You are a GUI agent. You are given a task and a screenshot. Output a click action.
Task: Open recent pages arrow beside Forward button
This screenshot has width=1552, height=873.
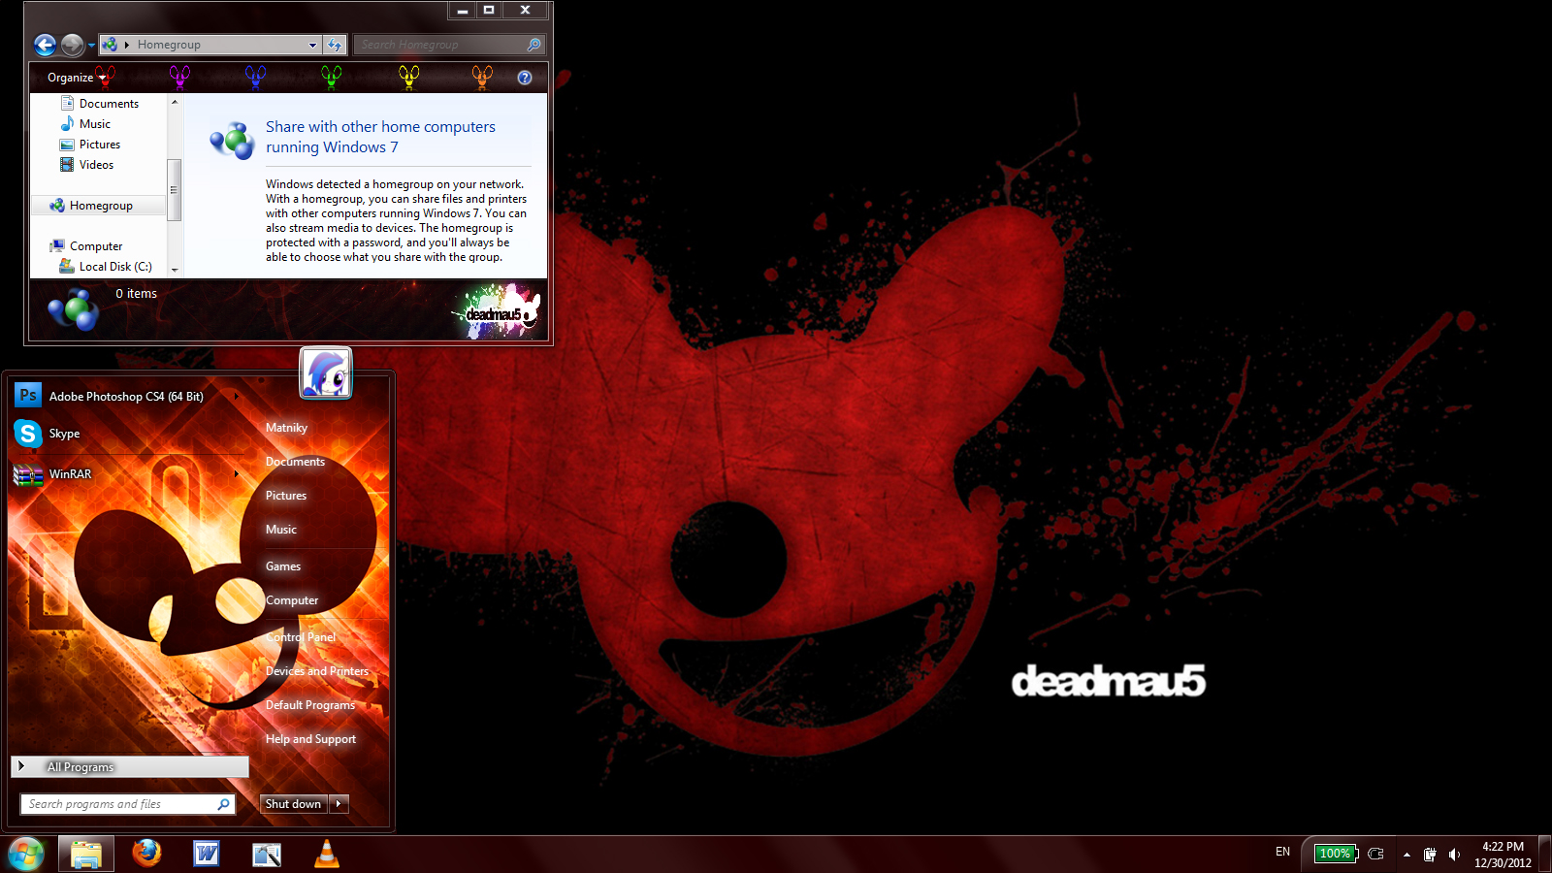click(x=91, y=46)
